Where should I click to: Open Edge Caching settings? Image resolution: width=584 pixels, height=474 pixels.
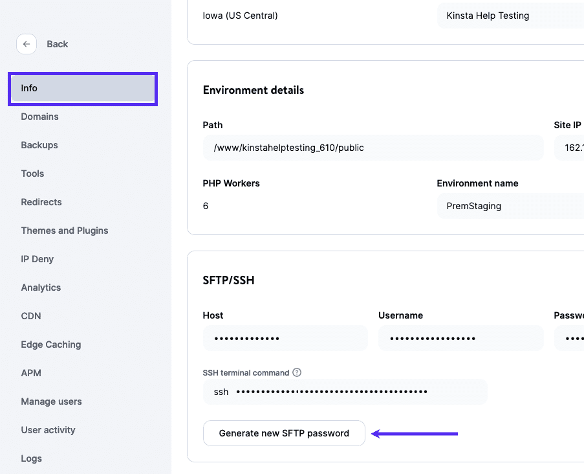tap(50, 344)
